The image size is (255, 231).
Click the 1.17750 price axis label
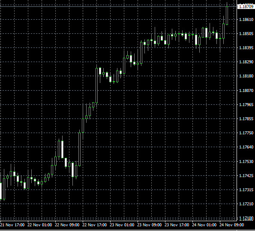[x=246, y=133]
